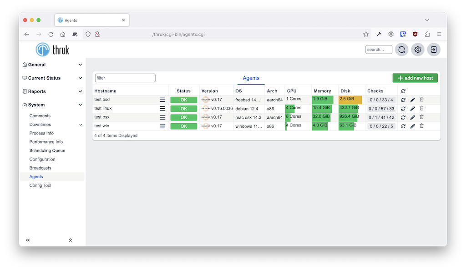This screenshot has width=466, height=271.
Task: Click OK status of test linux
Action: [x=184, y=109]
